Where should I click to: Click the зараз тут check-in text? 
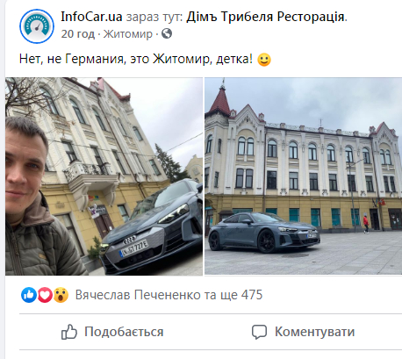pos(154,17)
